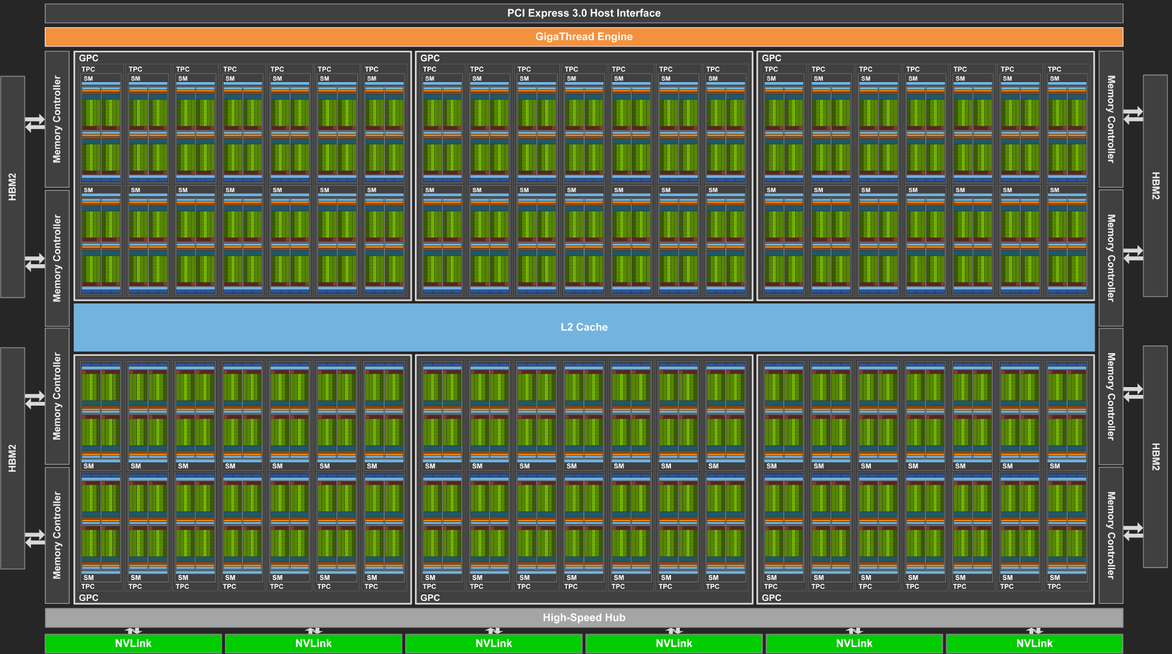
Task: Select the leftmost NVLink block
Action: [133, 643]
